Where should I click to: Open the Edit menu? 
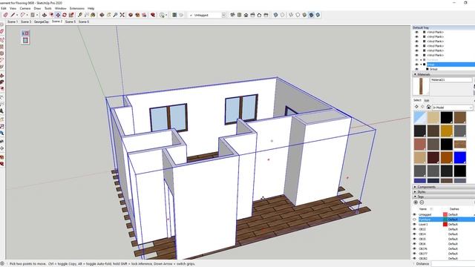[x=4, y=8]
